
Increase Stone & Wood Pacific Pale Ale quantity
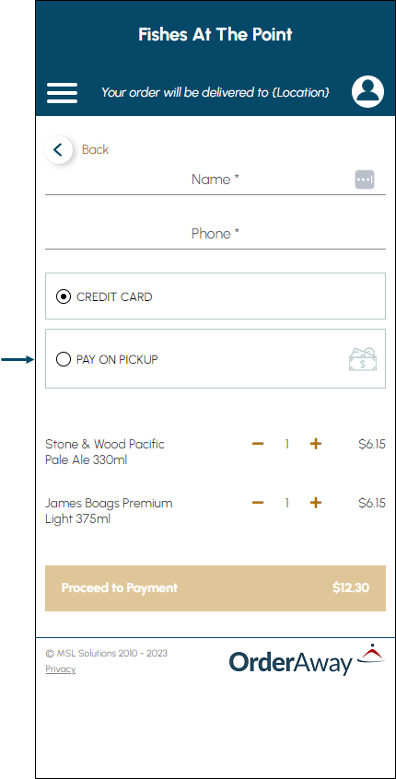316,444
